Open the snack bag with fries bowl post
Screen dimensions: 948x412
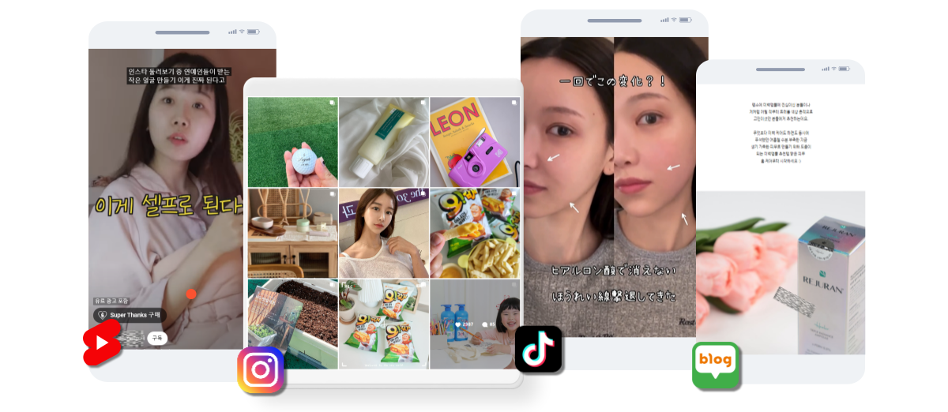pos(475,233)
